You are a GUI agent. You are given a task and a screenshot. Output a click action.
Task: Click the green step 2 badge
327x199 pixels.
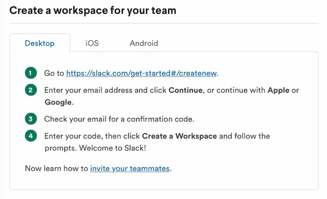(31, 90)
